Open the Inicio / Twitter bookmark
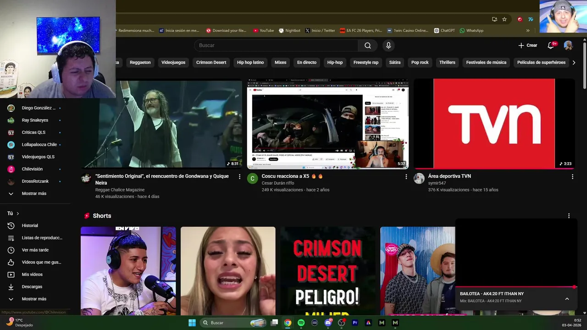The height and width of the screenshot is (330, 587). click(x=320, y=31)
